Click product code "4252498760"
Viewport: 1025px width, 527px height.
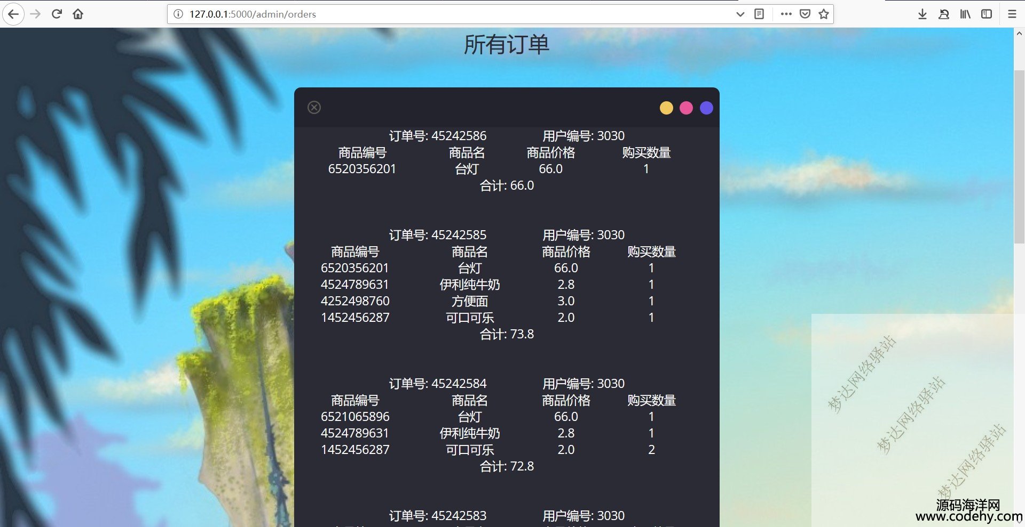coord(355,301)
